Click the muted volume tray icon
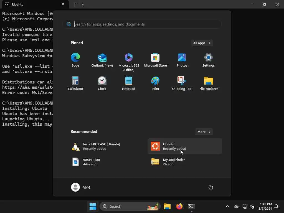 pyautogui.click(x=252, y=206)
